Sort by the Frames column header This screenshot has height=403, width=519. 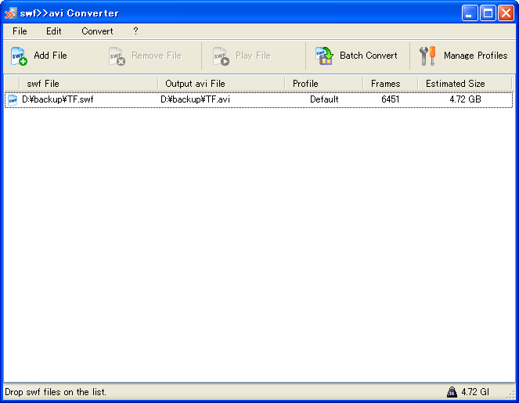[x=391, y=84]
